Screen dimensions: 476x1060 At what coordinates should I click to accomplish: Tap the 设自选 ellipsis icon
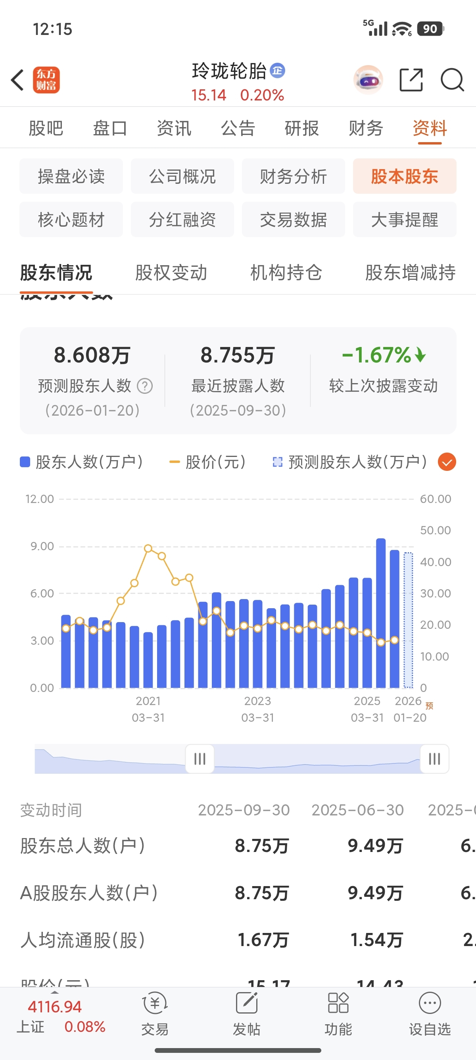[x=430, y=1003]
